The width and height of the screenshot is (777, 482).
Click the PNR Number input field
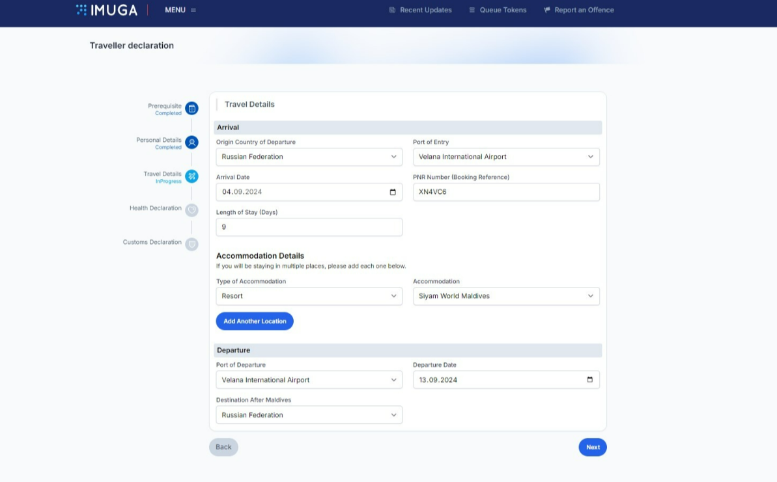(507, 192)
